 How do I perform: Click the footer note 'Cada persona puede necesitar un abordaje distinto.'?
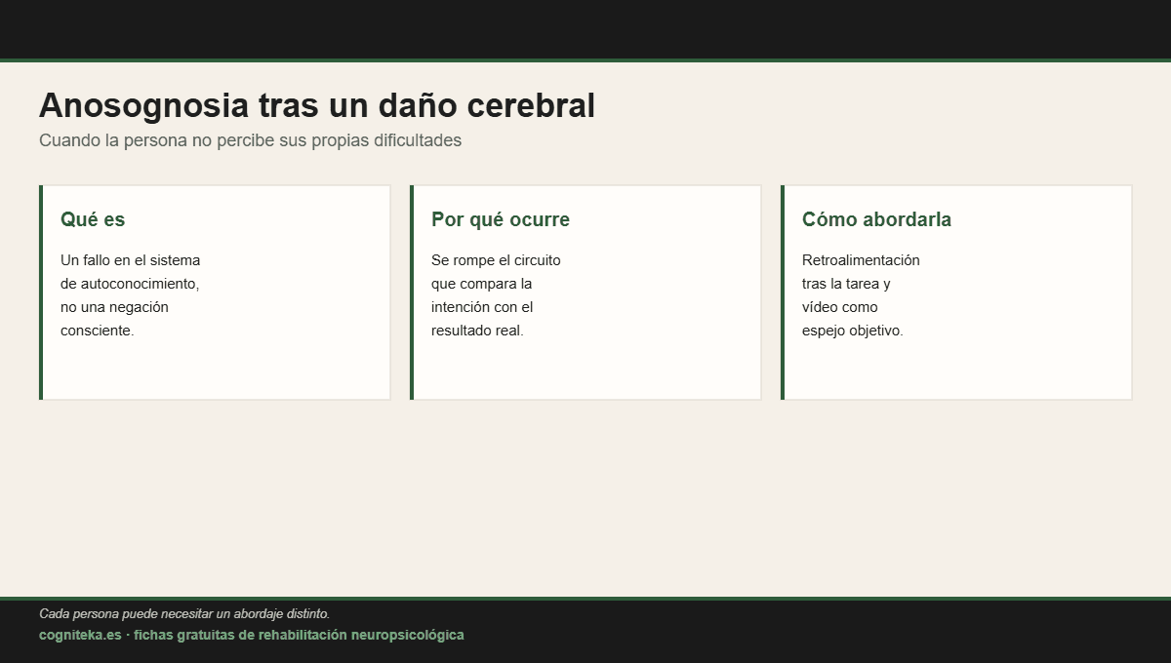[x=184, y=613]
